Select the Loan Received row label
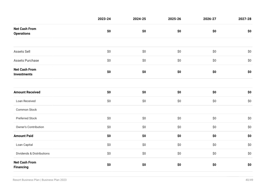Image resolution: width=266 pixels, height=188 pixels. 26,101
